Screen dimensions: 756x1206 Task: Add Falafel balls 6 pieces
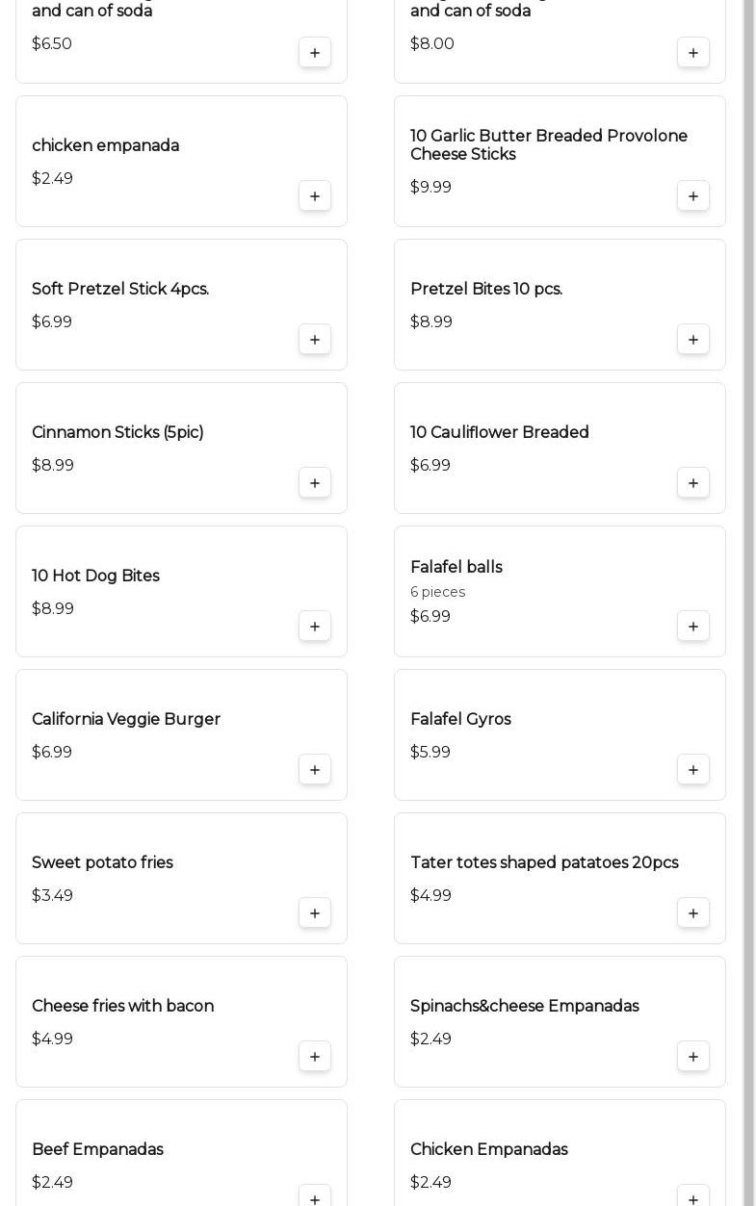coord(693,627)
